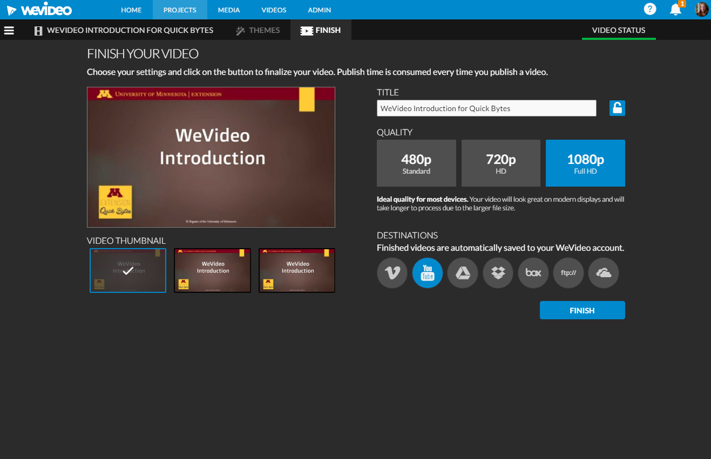Click the FINISH button to publish
711x459 pixels.
pyautogui.click(x=582, y=310)
